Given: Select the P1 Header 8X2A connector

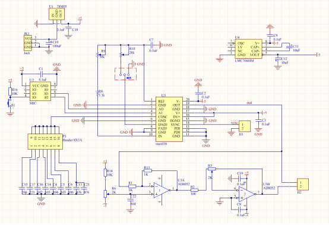Looking at the screenshot, I should click(x=45, y=141).
